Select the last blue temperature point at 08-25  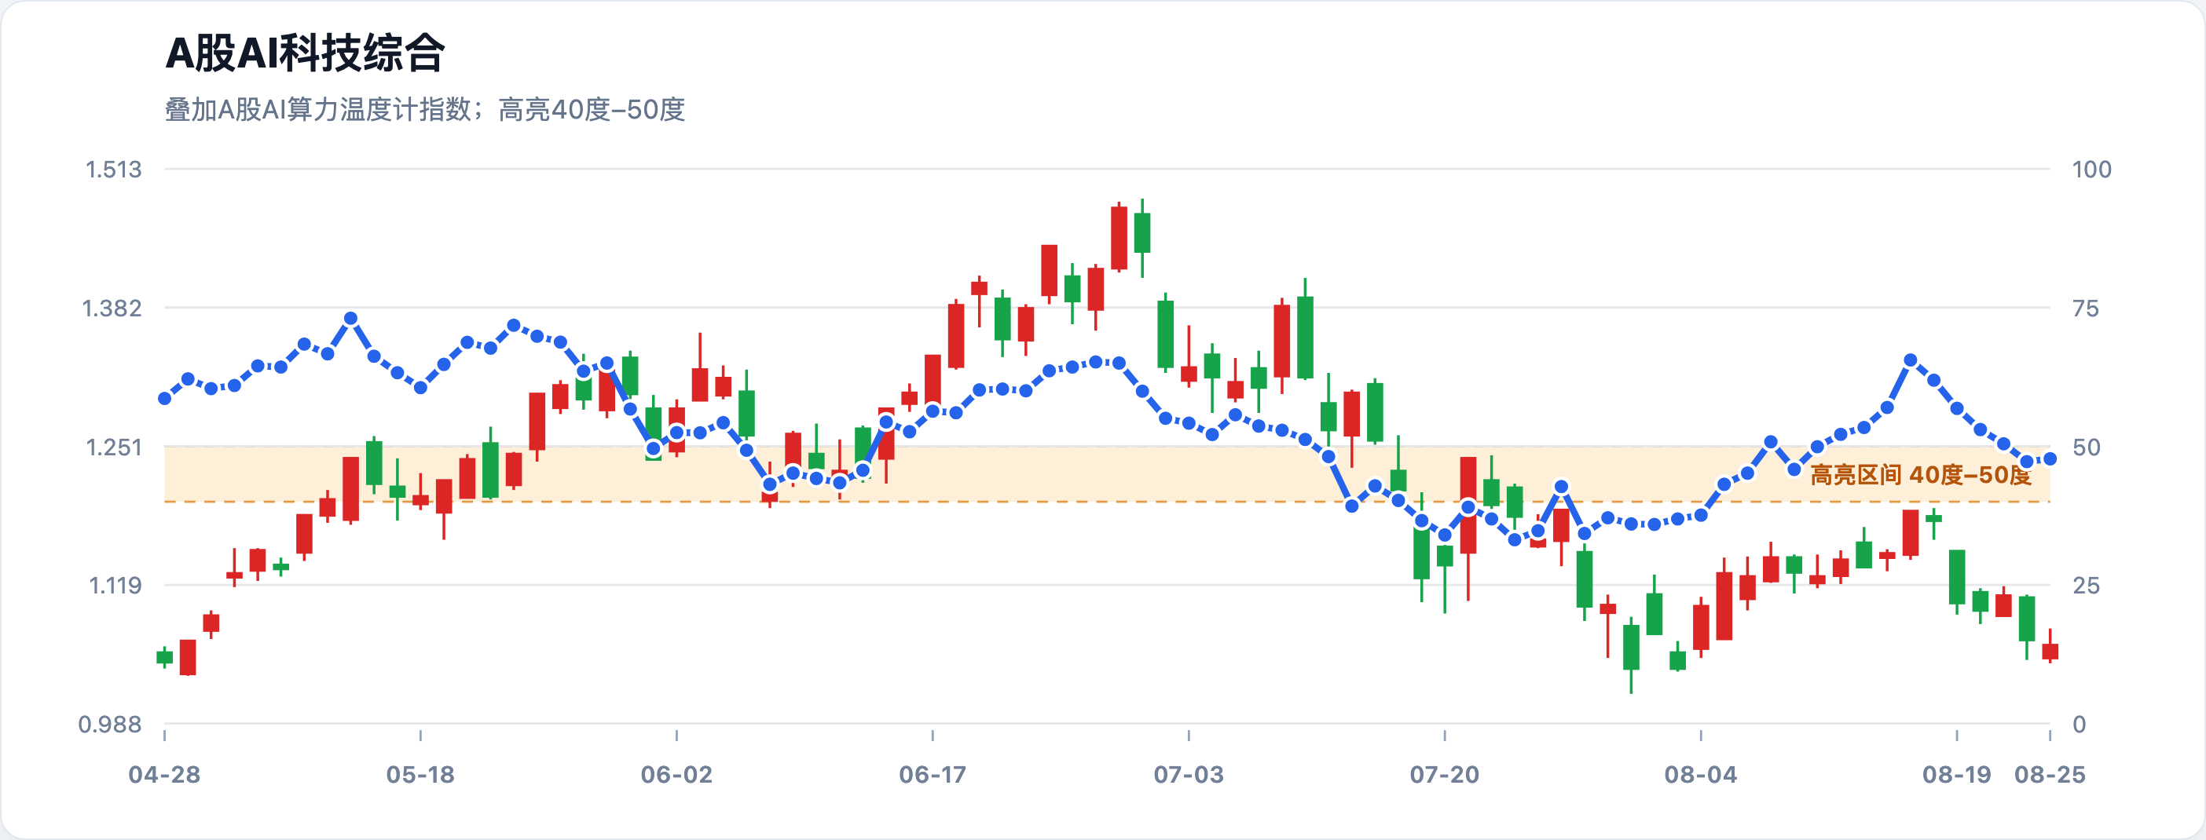pos(2050,459)
